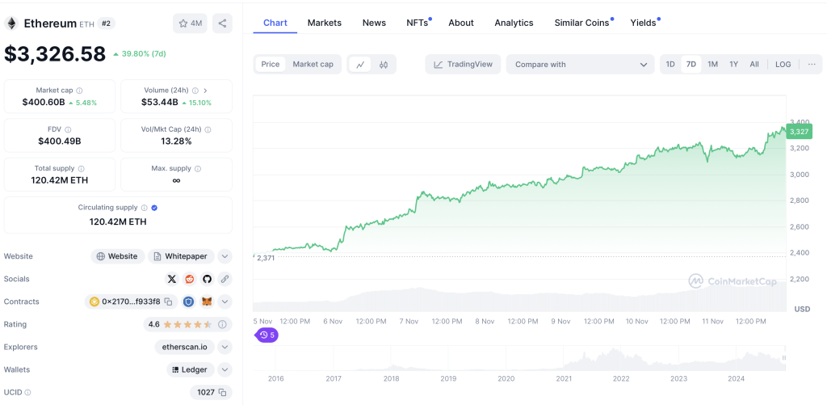Expand the Wallets row chevron
The image size is (827, 405).
pyautogui.click(x=225, y=369)
